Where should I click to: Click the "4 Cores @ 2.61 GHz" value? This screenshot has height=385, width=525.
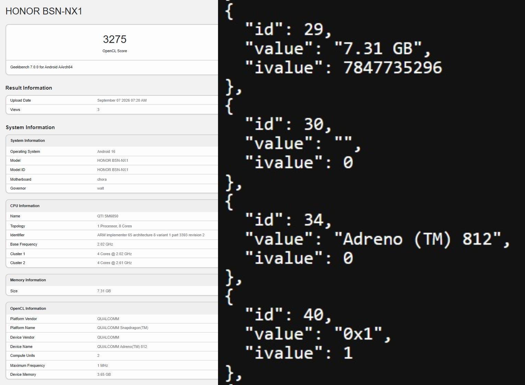pos(114,263)
